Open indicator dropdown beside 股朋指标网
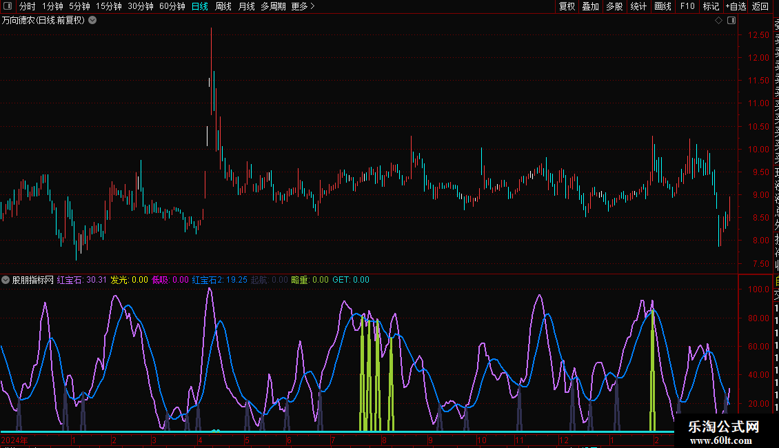The height and width of the screenshot is (448, 779). (6, 280)
